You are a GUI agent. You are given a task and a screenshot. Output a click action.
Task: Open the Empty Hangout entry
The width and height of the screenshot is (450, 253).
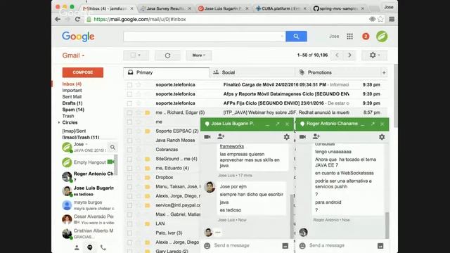(88, 162)
